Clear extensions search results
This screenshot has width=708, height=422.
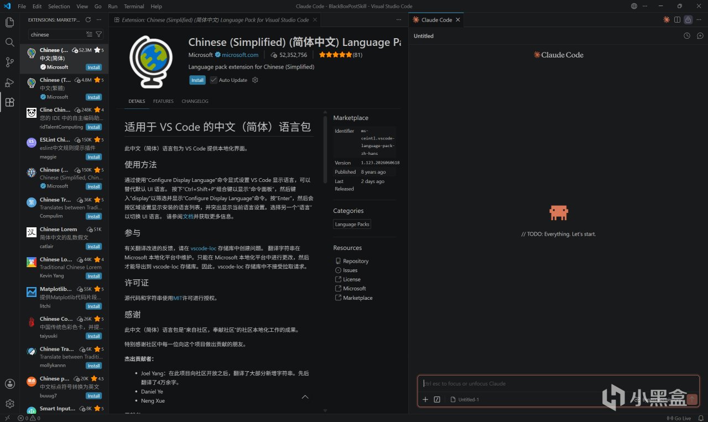coord(89,34)
